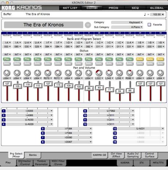The width and height of the screenshot is (168, 170).
Task: Click the timbre 9 number badge
Action: tap(85, 111)
